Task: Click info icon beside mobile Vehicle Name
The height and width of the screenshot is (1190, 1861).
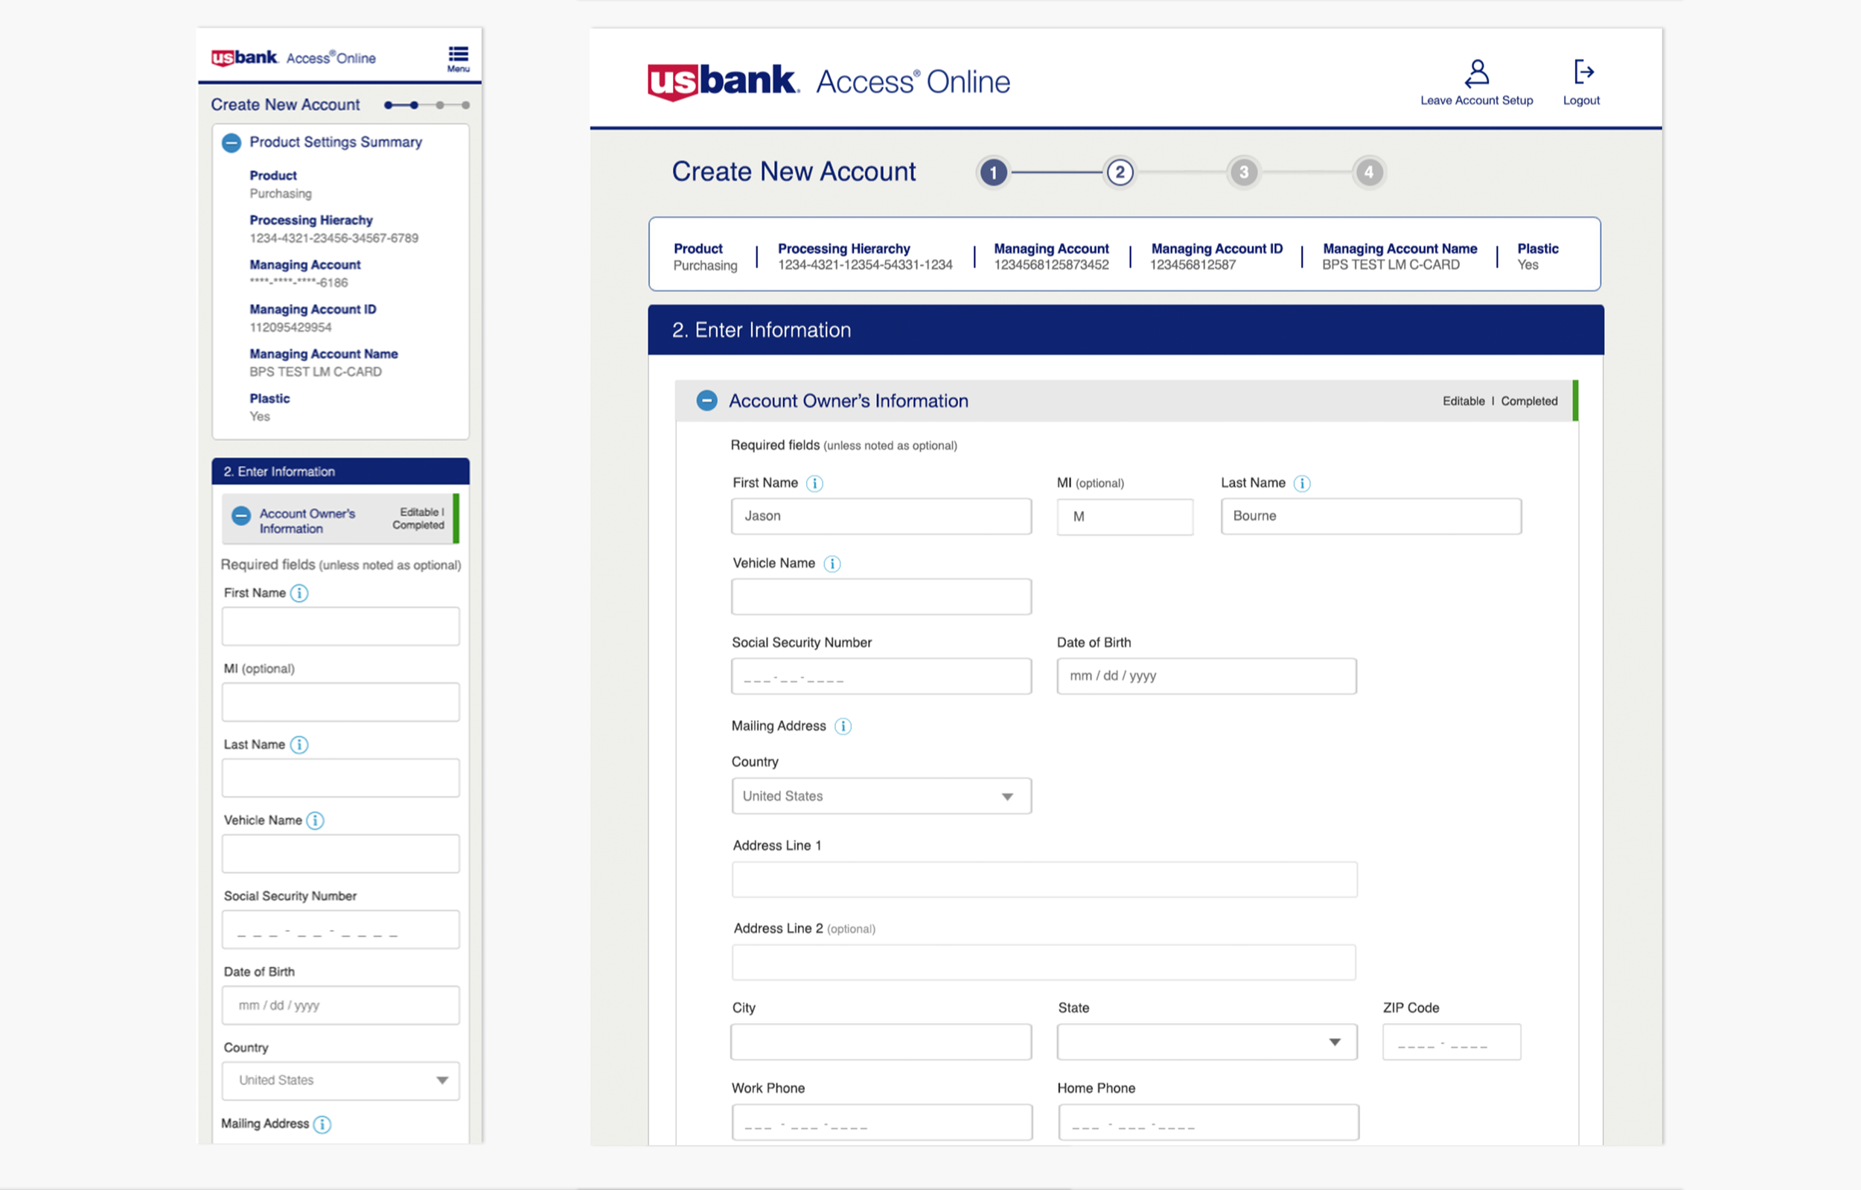Action: [x=316, y=821]
